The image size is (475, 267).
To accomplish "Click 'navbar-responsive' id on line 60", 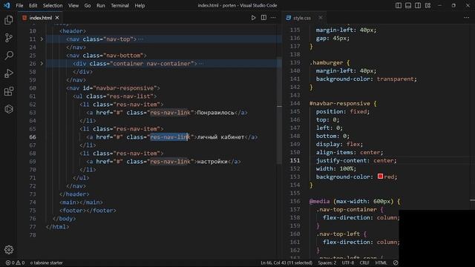I will pyautogui.click(x=126, y=88).
